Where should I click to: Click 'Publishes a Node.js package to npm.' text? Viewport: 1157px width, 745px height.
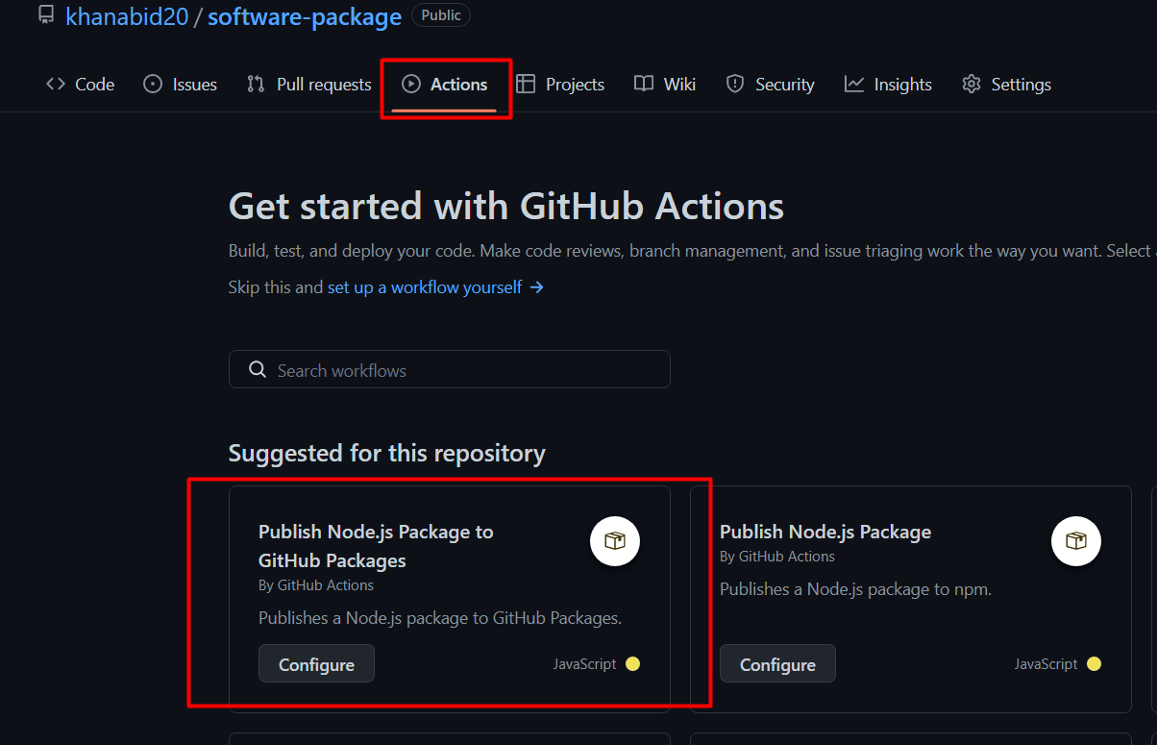[x=855, y=589]
